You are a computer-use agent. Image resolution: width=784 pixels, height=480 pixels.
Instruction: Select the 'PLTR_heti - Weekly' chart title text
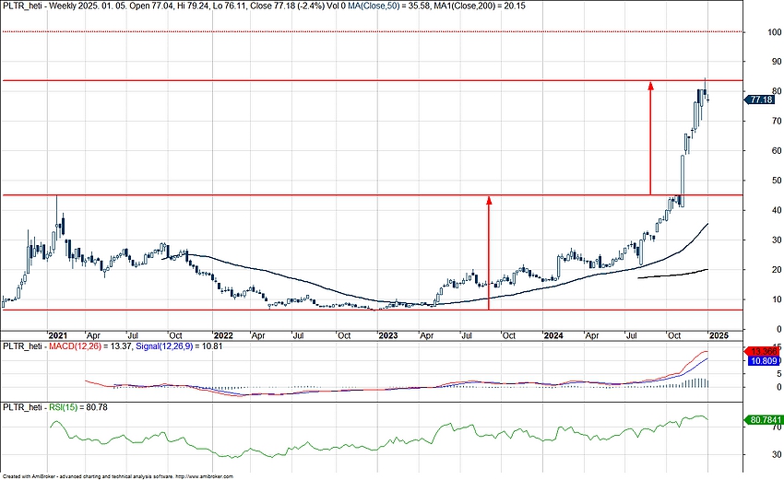[x=39, y=6]
